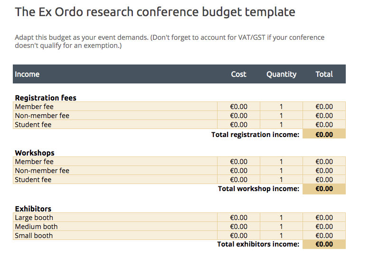Click the Medium both Quantity cell
370x257 pixels.
[x=281, y=227]
